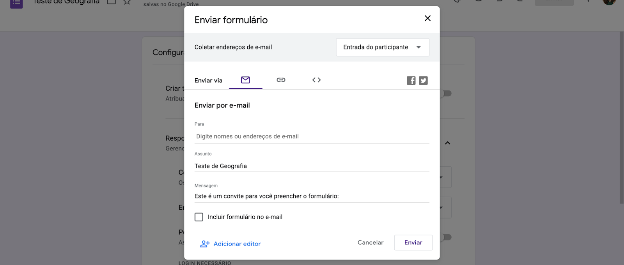624x265 pixels.
Task: Star the Teste de Geografia form
Action: [127, 2]
